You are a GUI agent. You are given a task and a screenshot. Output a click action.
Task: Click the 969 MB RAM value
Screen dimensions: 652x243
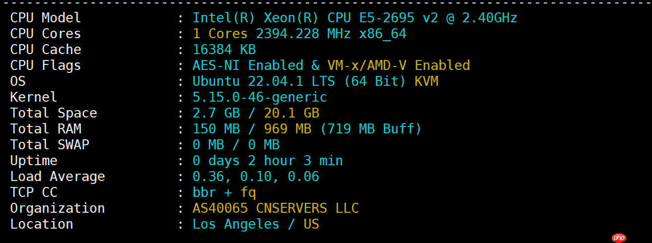pos(287,129)
